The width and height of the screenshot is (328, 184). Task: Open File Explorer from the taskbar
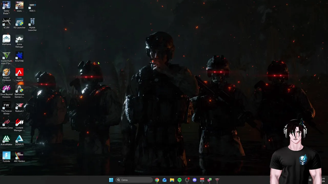click(172, 180)
